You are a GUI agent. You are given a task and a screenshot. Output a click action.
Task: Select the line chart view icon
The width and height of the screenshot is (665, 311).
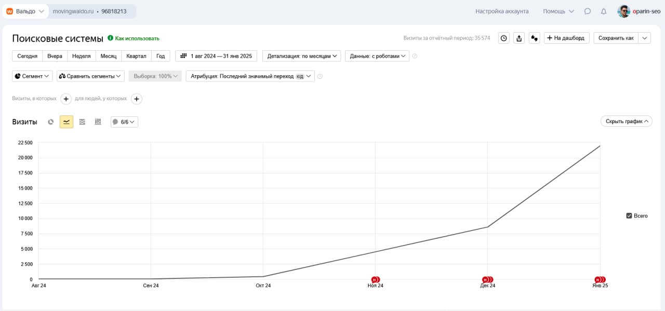click(x=66, y=122)
